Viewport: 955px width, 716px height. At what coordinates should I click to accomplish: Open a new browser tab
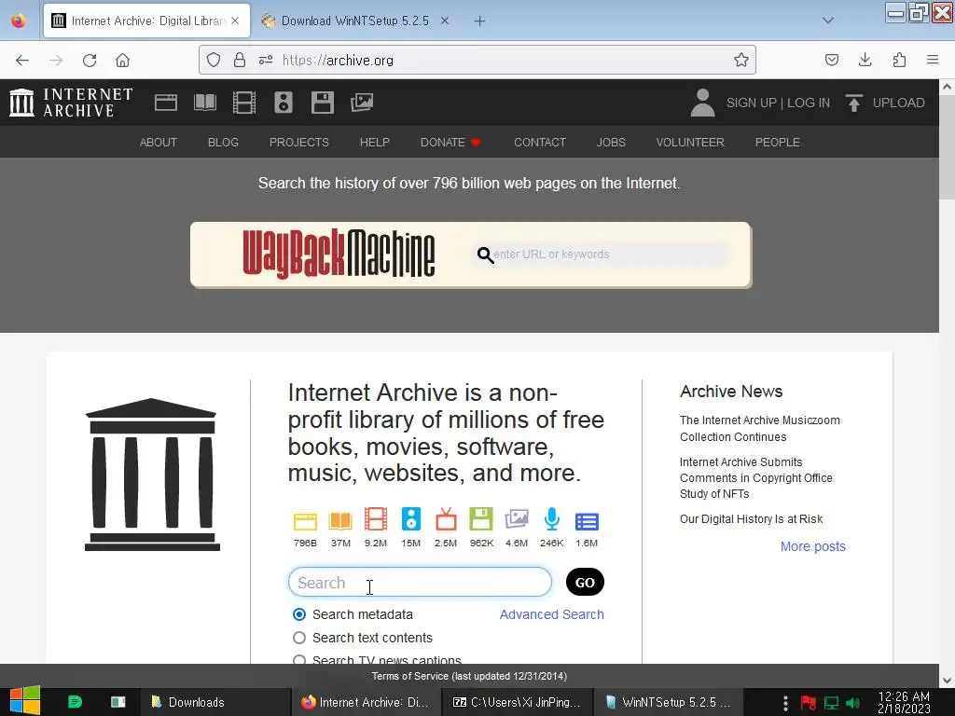(x=480, y=21)
